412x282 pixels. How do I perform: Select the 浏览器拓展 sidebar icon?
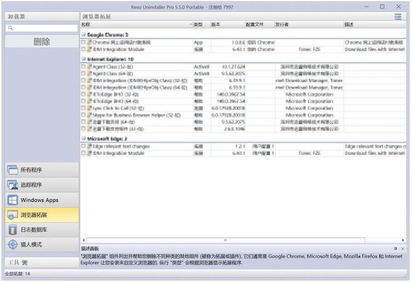tap(12, 215)
